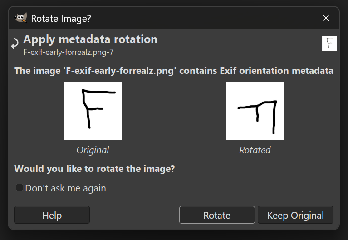
Task: Select the Original F image thumbnail
Action: point(93,111)
